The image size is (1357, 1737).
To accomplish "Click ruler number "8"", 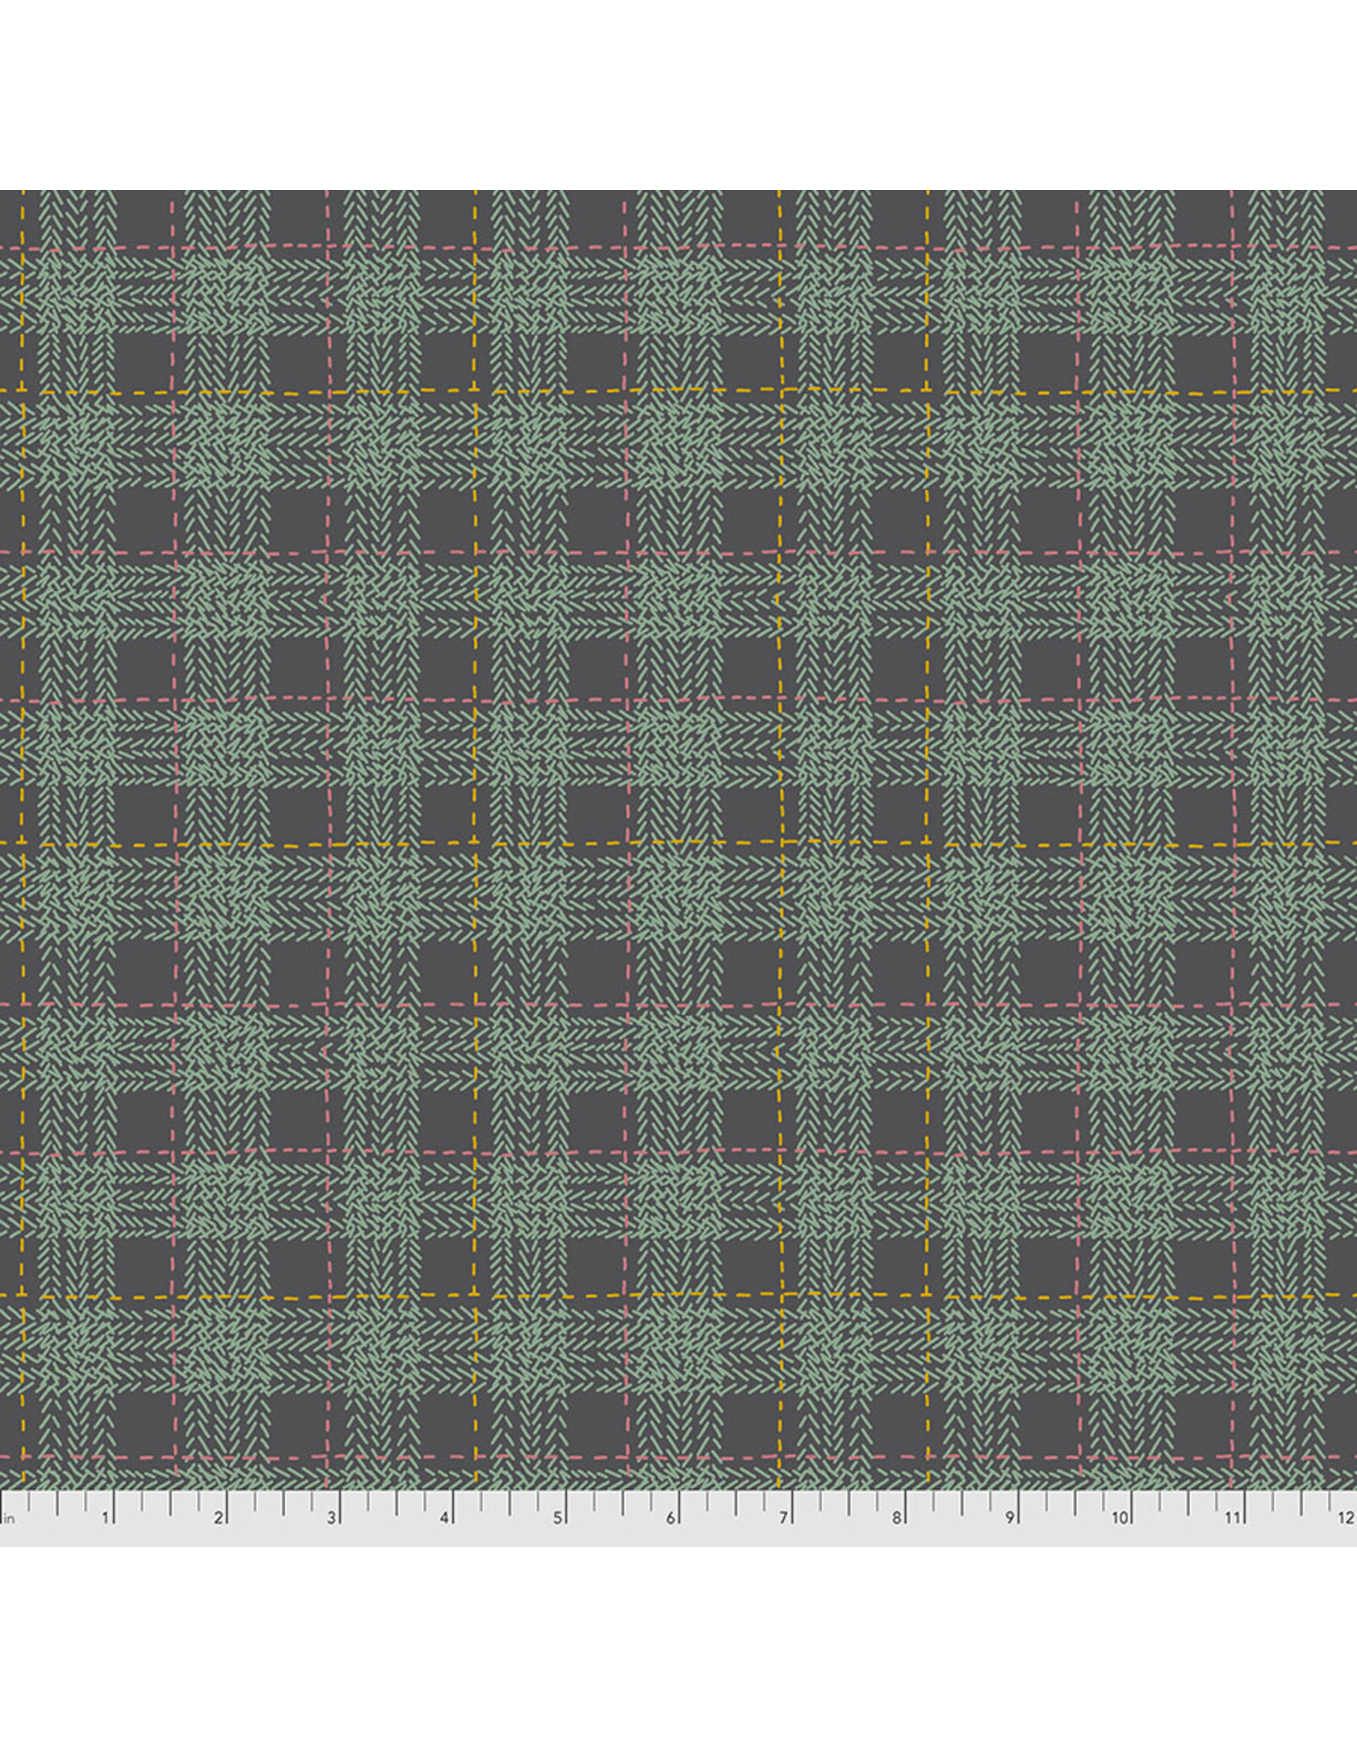I will tap(896, 1518).
